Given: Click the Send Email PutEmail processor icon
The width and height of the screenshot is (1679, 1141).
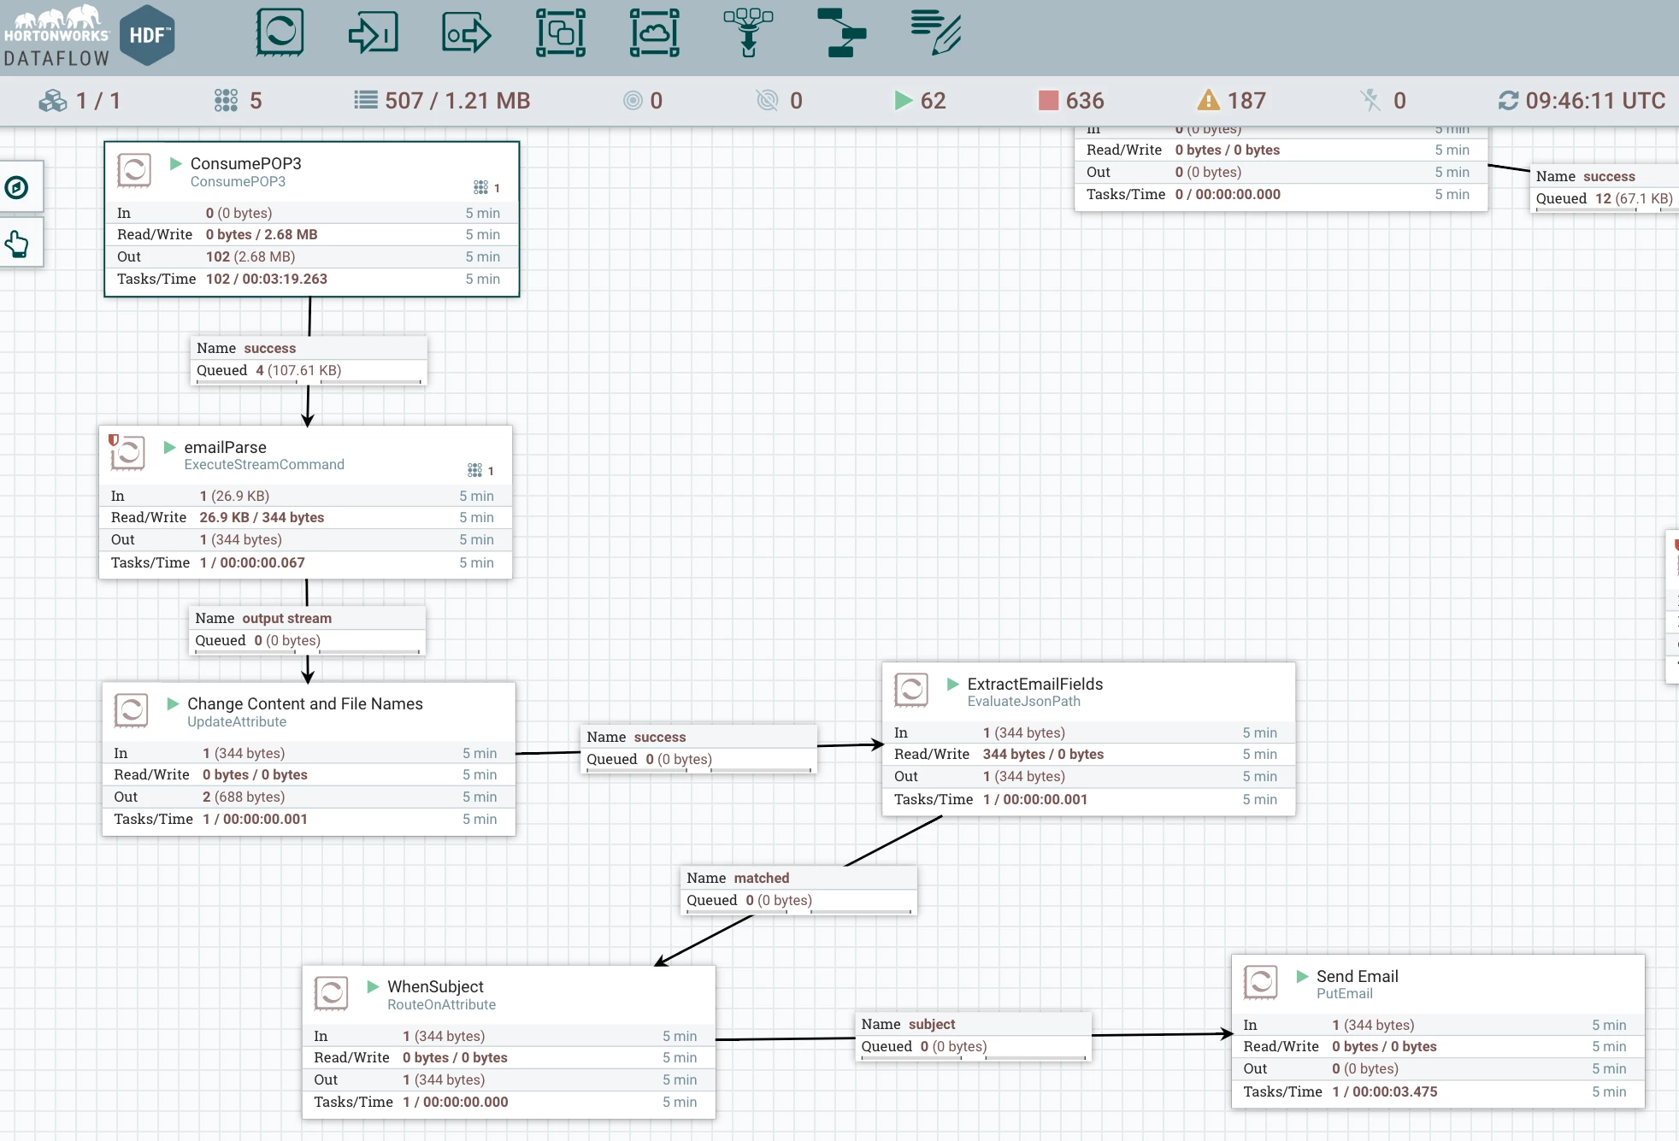Looking at the screenshot, I should (1261, 983).
